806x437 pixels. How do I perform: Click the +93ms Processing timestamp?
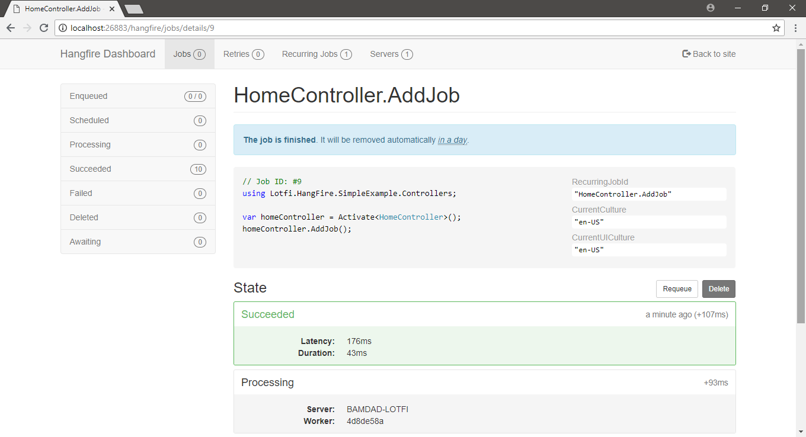point(716,383)
